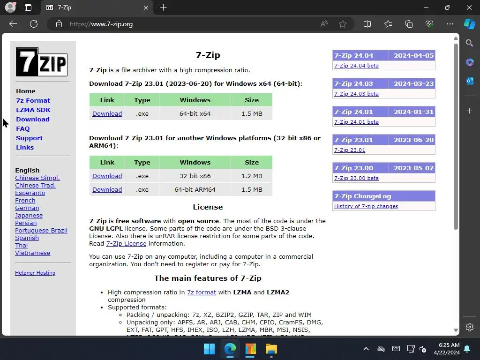
Task: Download the 32-bit x86 .exe
Action: [x=107, y=176]
